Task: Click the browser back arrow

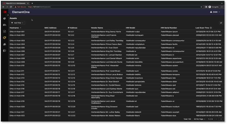Action: (x=3, y=7)
